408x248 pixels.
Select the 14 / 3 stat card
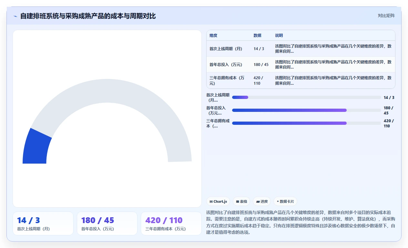[x=43, y=223]
